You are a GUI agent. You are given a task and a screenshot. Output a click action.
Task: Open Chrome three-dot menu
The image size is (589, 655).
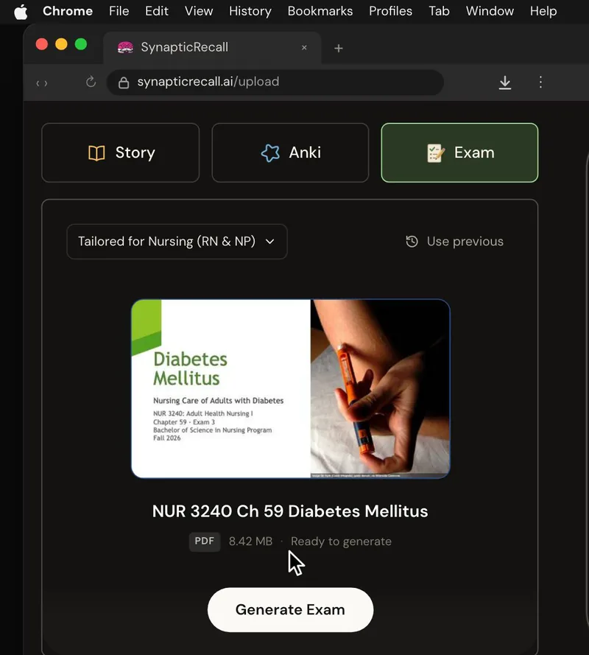pos(540,82)
